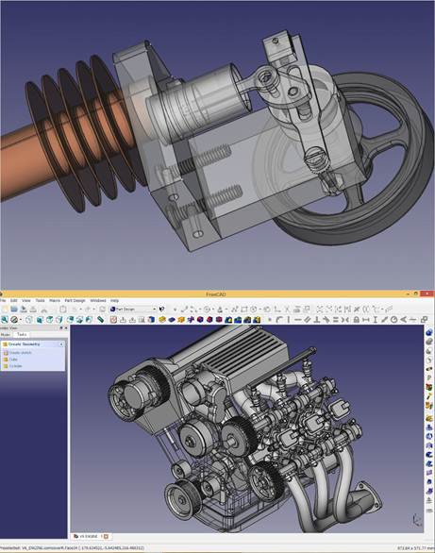This screenshot has height=553, width=435.
Task: Click the constraint lock icon
Action: tap(356, 320)
